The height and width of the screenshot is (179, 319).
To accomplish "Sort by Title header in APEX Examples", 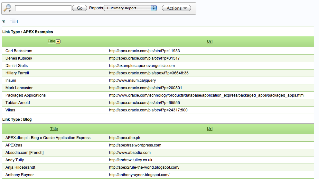I will point(52,41).
